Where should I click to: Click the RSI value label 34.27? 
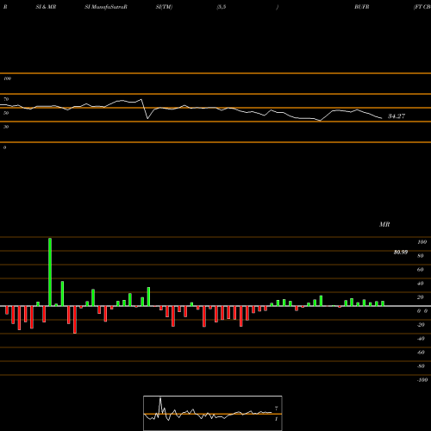coord(397,116)
